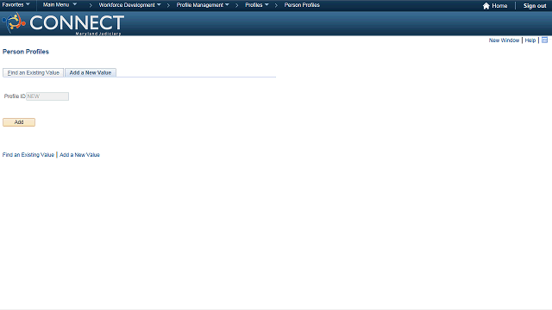Open the Favorites dropdown menu
This screenshot has height=310, width=552.
pos(16,5)
